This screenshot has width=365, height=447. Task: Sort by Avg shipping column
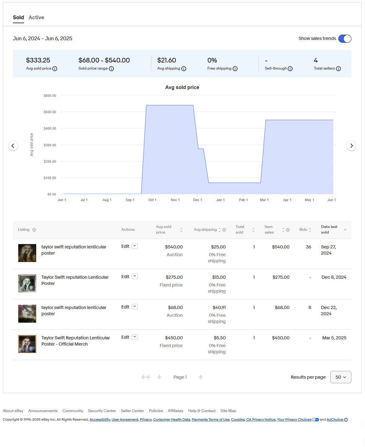220,230
